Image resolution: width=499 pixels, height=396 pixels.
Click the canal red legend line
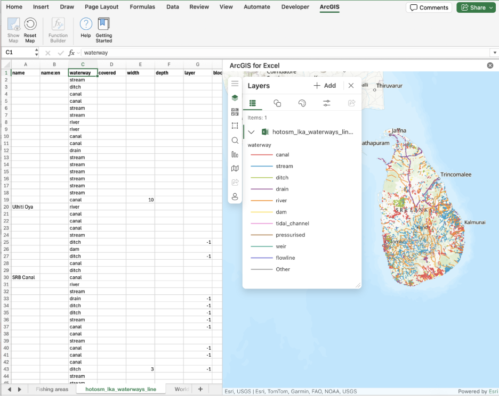(262, 155)
